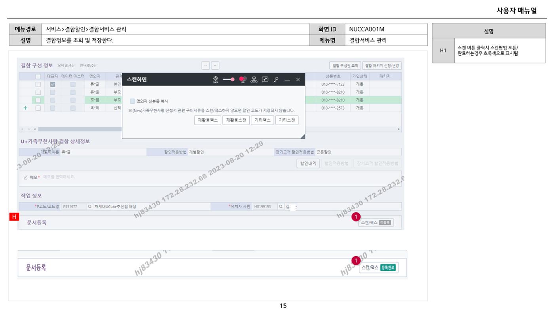The height and width of the screenshot is (311, 554).
Task: Uncheck the 대표자 checkbox in 류*글 row
Action: pyautogui.click(x=52, y=84)
